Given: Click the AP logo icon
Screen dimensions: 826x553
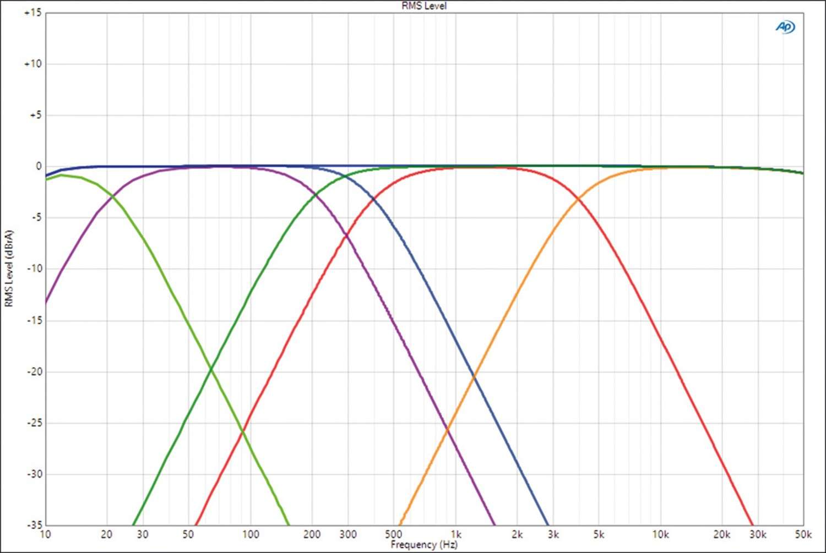Looking at the screenshot, I should (785, 26).
